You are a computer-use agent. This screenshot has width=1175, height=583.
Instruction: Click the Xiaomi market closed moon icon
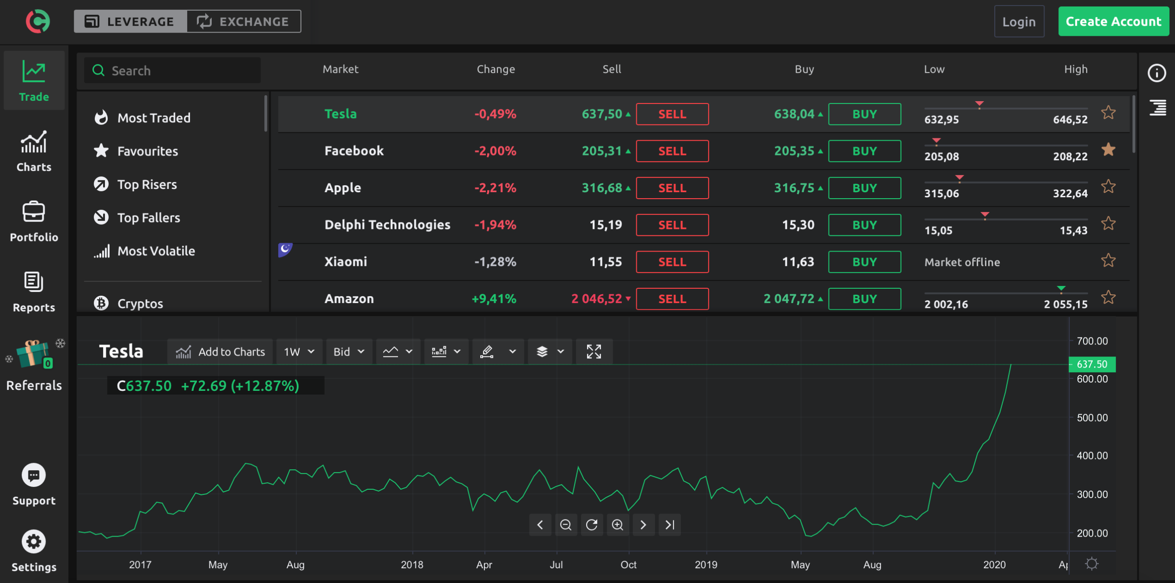(285, 249)
